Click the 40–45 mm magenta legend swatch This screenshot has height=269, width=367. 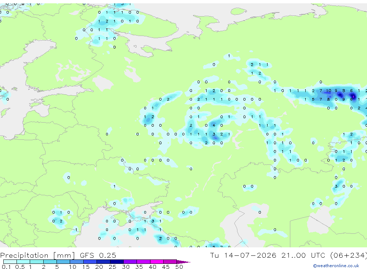click(157, 262)
